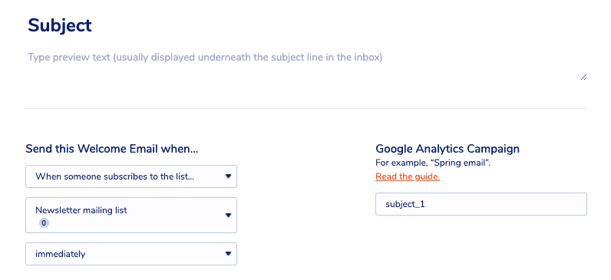Click the Google Analytics campaign input box
611x280 pixels.
[x=481, y=204]
